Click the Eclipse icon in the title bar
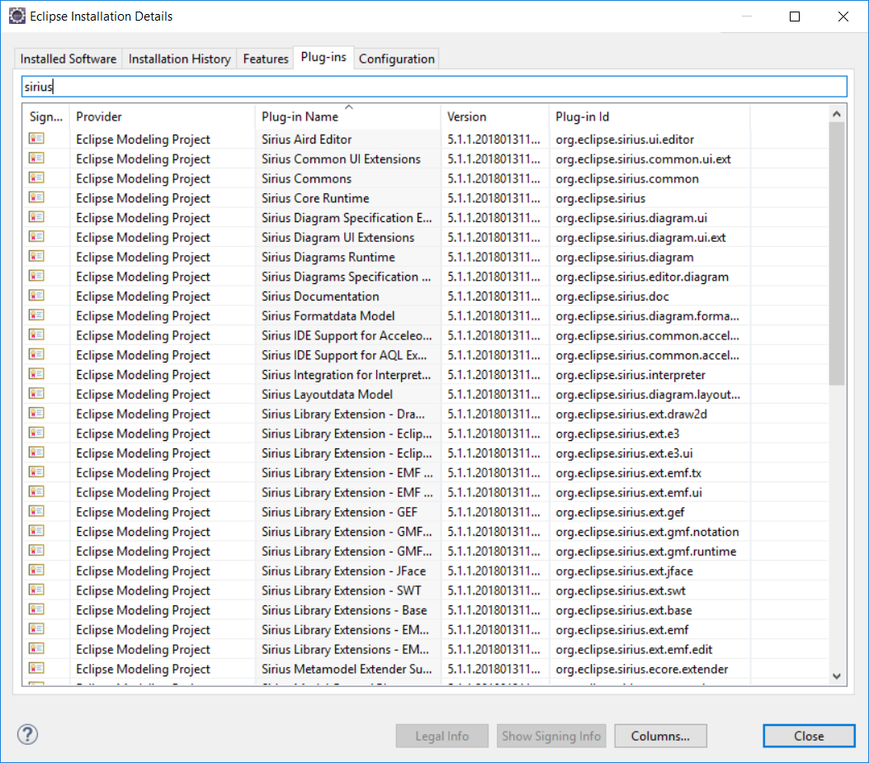 tap(17, 16)
